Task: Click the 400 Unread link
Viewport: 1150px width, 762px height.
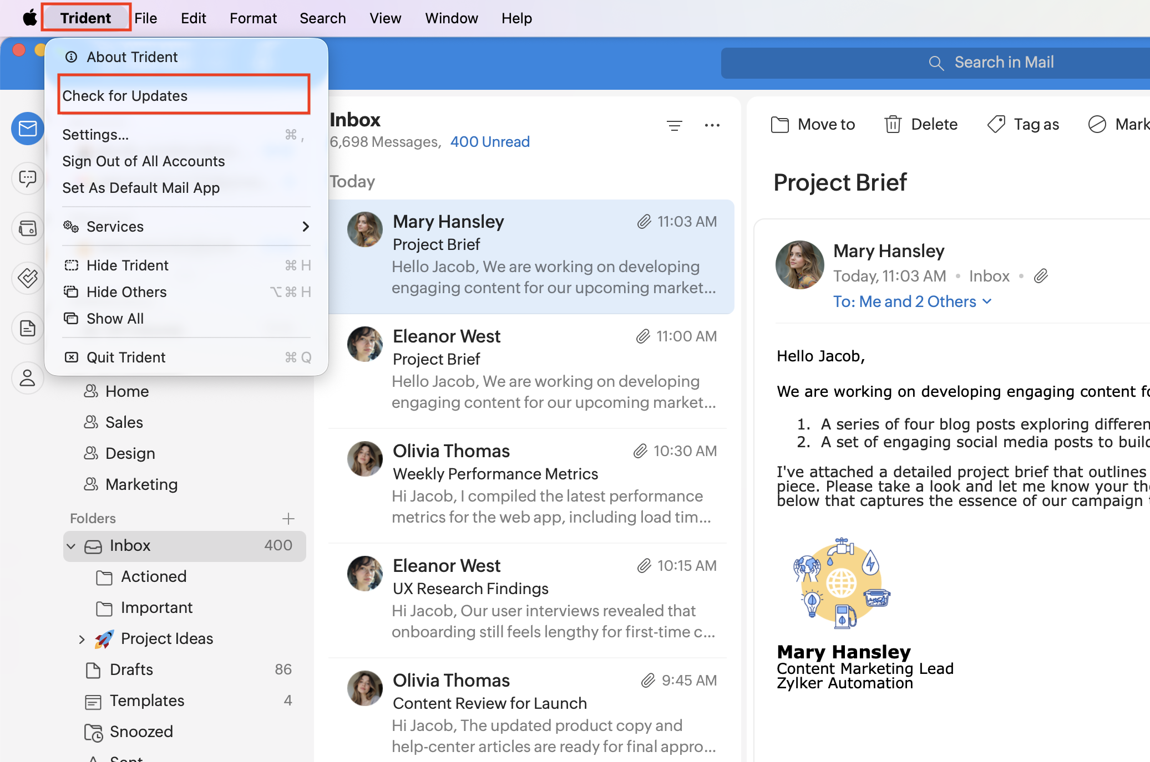Action: [x=489, y=142]
